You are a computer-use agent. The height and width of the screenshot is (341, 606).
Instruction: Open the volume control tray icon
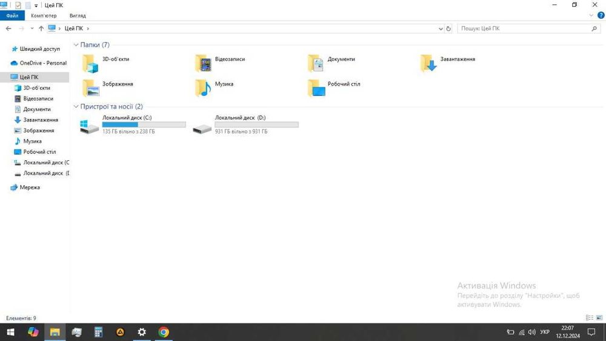pyautogui.click(x=532, y=332)
